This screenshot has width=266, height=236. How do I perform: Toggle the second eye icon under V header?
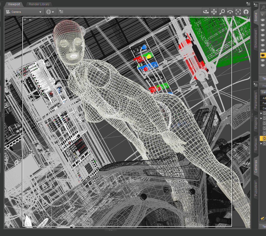point(263,25)
